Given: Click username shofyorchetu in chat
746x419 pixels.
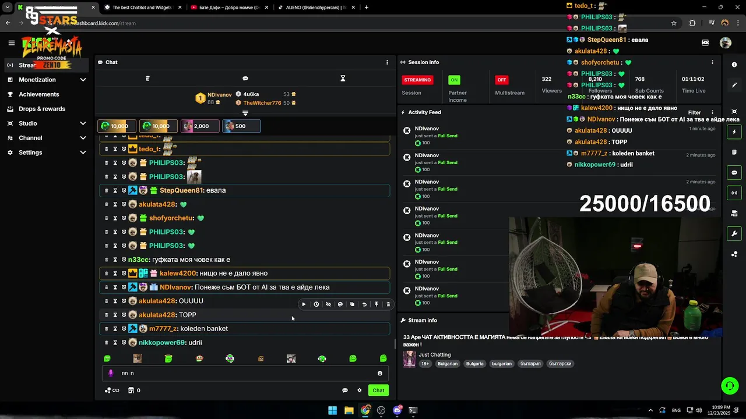Looking at the screenshot, I should (x=171, y=218).
